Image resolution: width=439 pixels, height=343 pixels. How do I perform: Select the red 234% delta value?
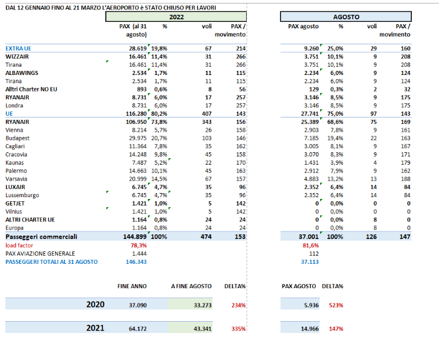pos(238,305)
